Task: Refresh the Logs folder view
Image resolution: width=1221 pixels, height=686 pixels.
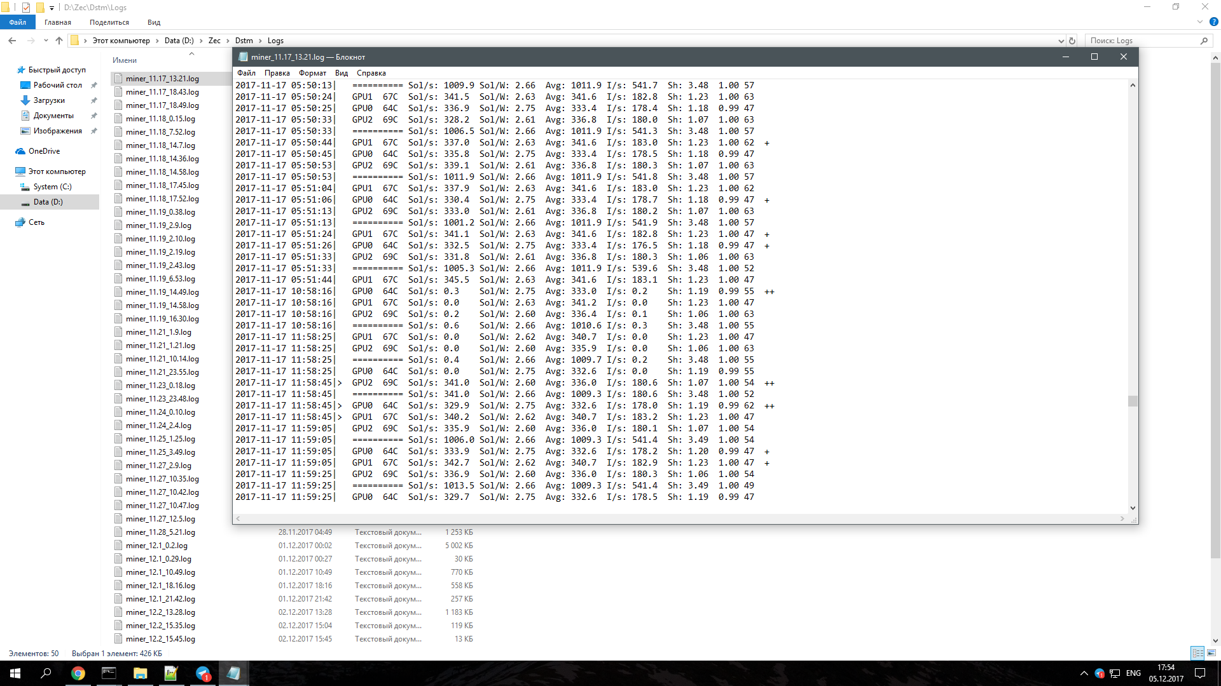Action: coord(1072,41)
